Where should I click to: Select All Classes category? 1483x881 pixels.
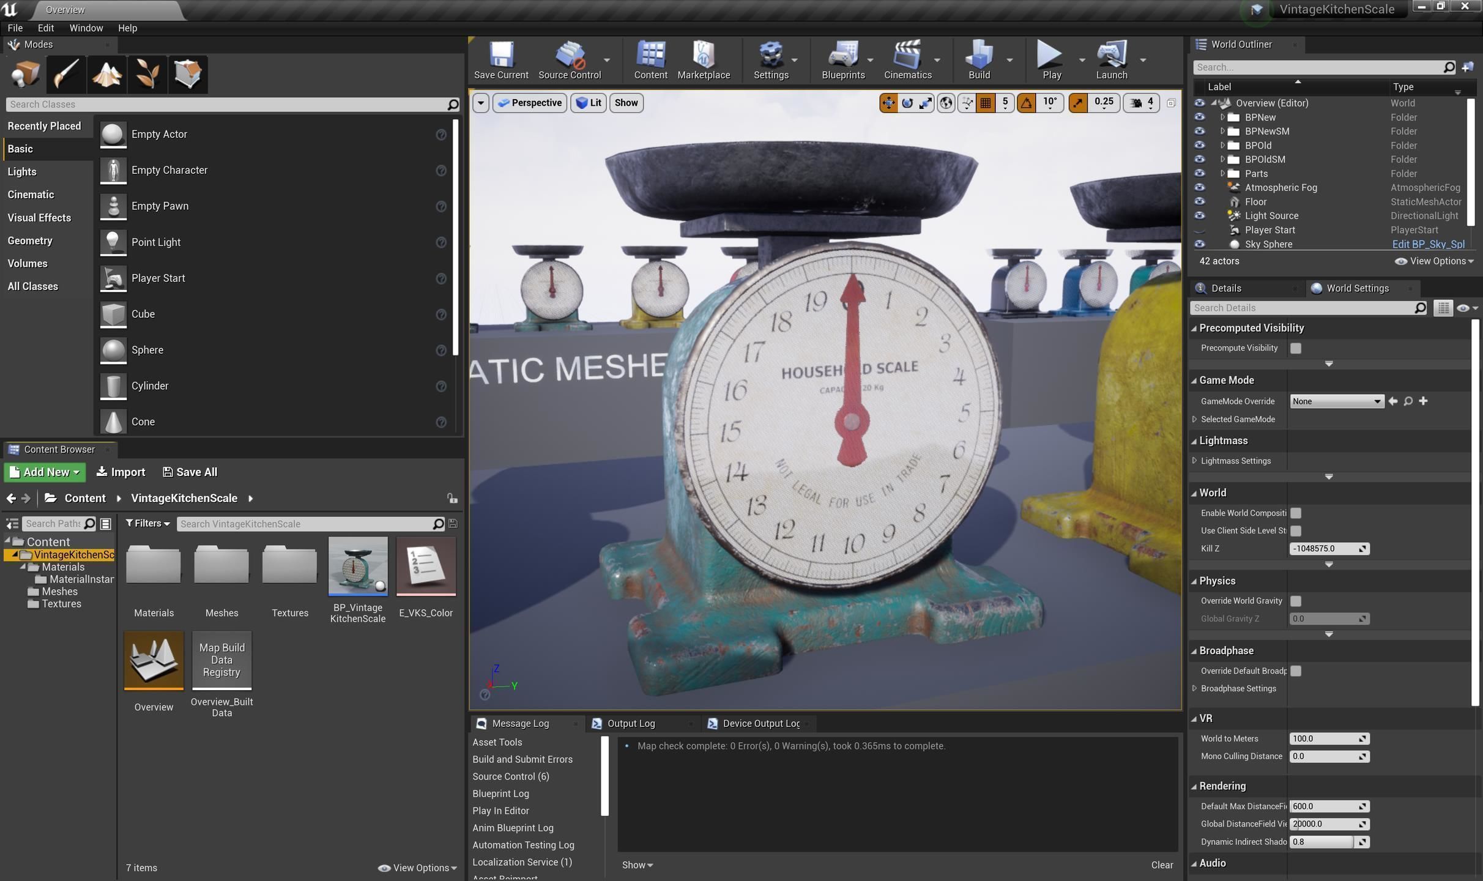(x=32, y=286)
